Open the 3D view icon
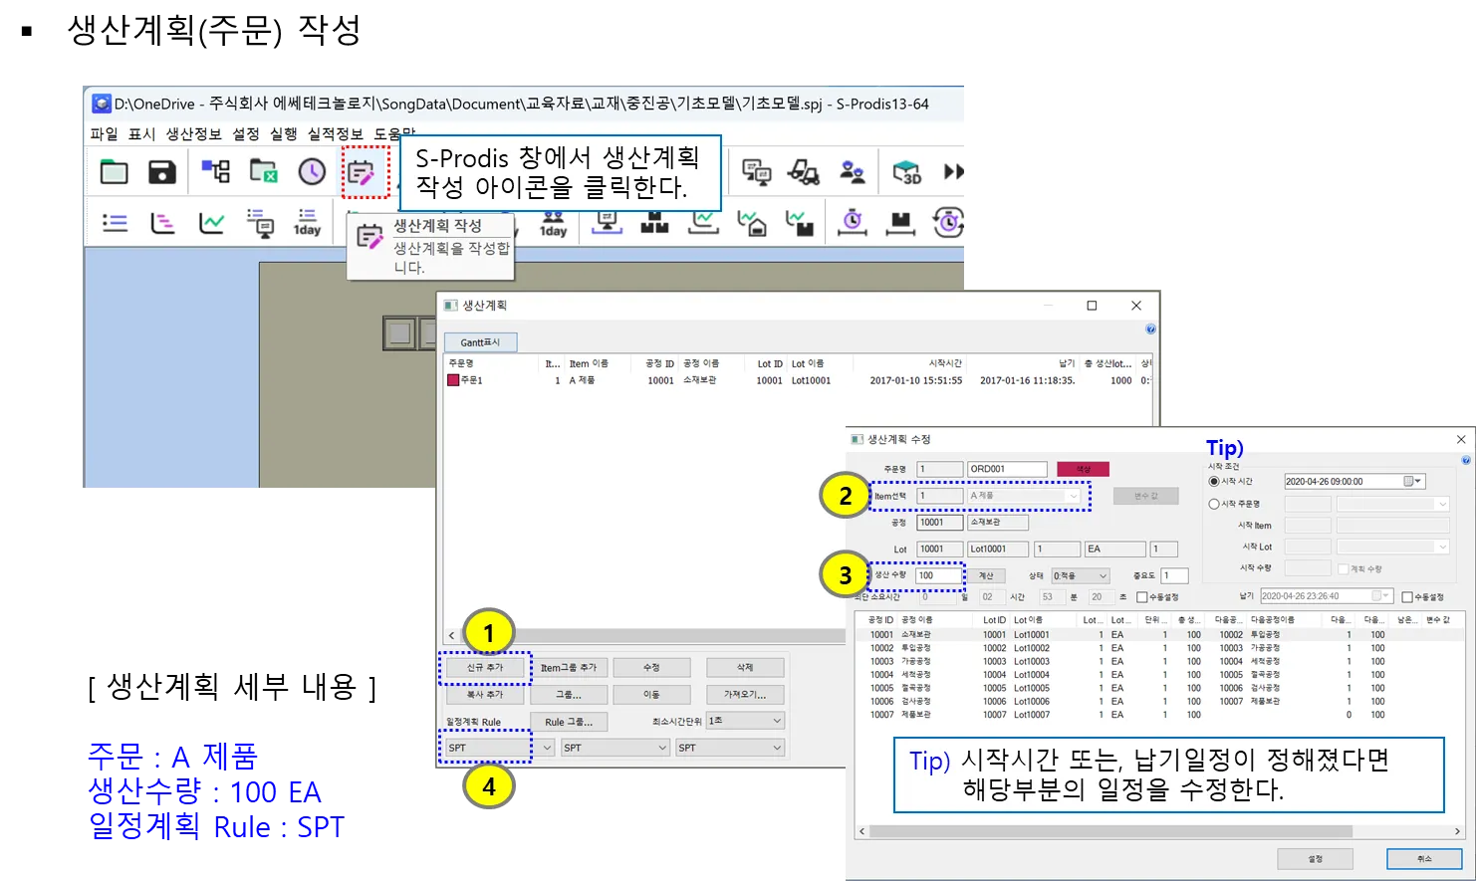Viewport: 1476px width, 881px height. coord(906,172)
